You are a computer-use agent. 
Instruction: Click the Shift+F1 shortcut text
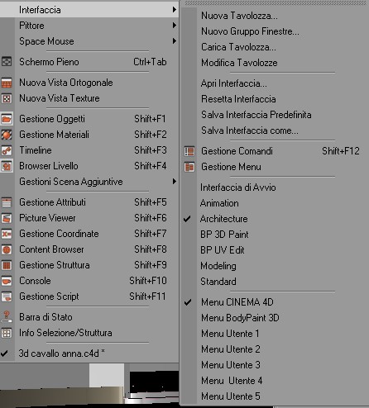(150, 119)
